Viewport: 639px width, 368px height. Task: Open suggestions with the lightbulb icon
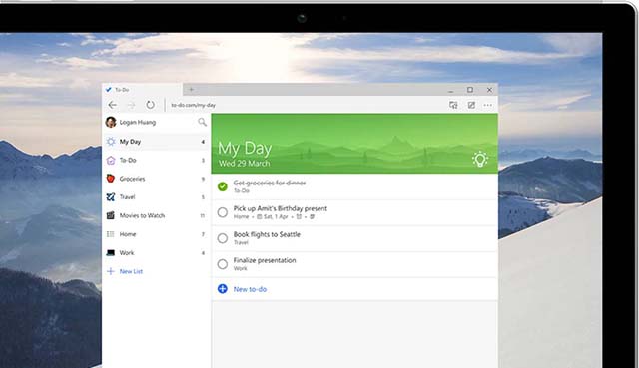(x=480, y=159)
